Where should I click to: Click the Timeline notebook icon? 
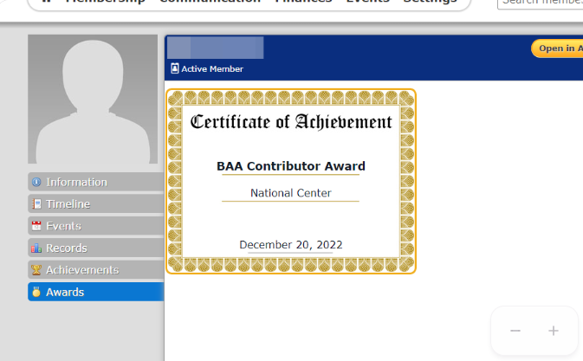[36, 204]
